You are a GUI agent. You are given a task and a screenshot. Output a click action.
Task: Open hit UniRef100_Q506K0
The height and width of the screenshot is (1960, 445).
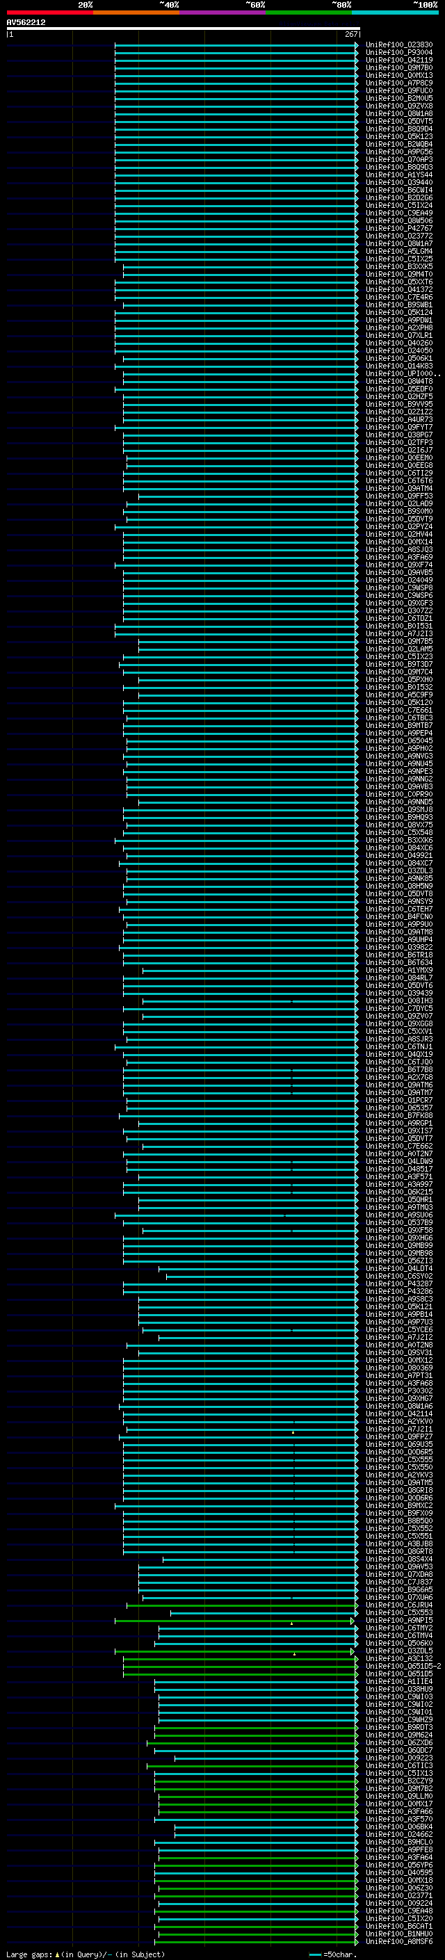tap(398, 1644)
